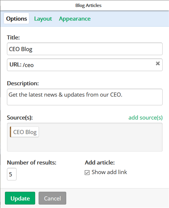Click the URL /ceo field

[85, 65]
